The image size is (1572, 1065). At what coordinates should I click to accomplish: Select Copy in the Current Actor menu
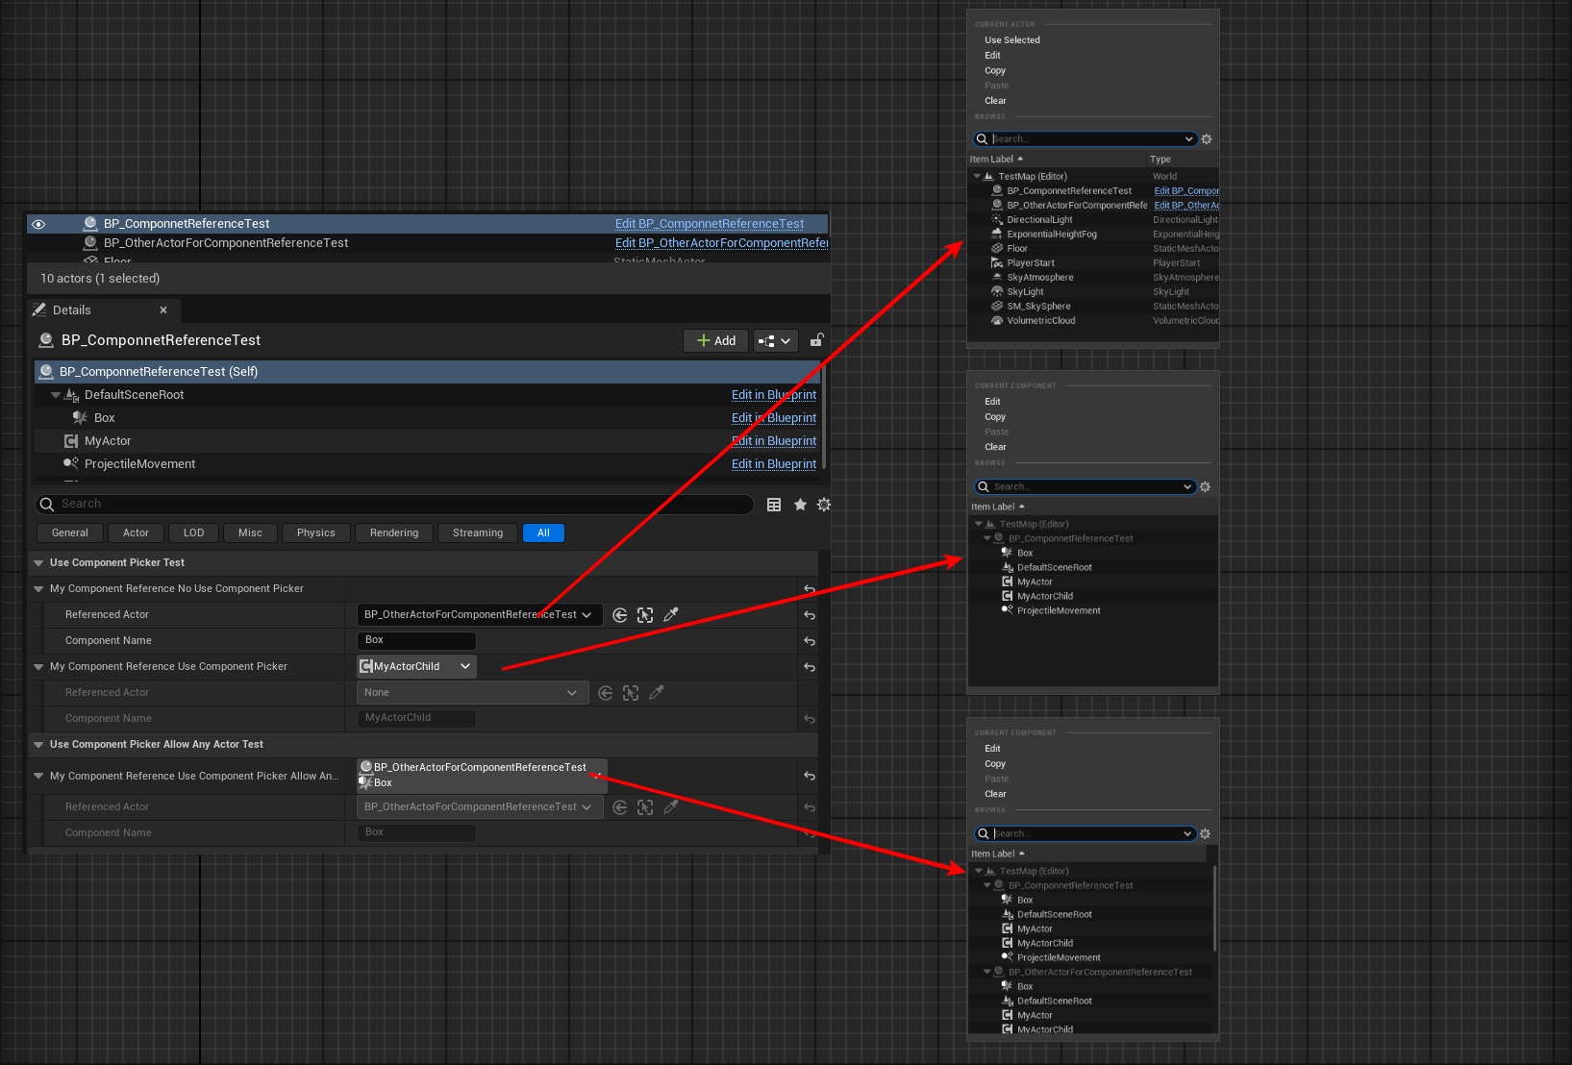point(995,70)
